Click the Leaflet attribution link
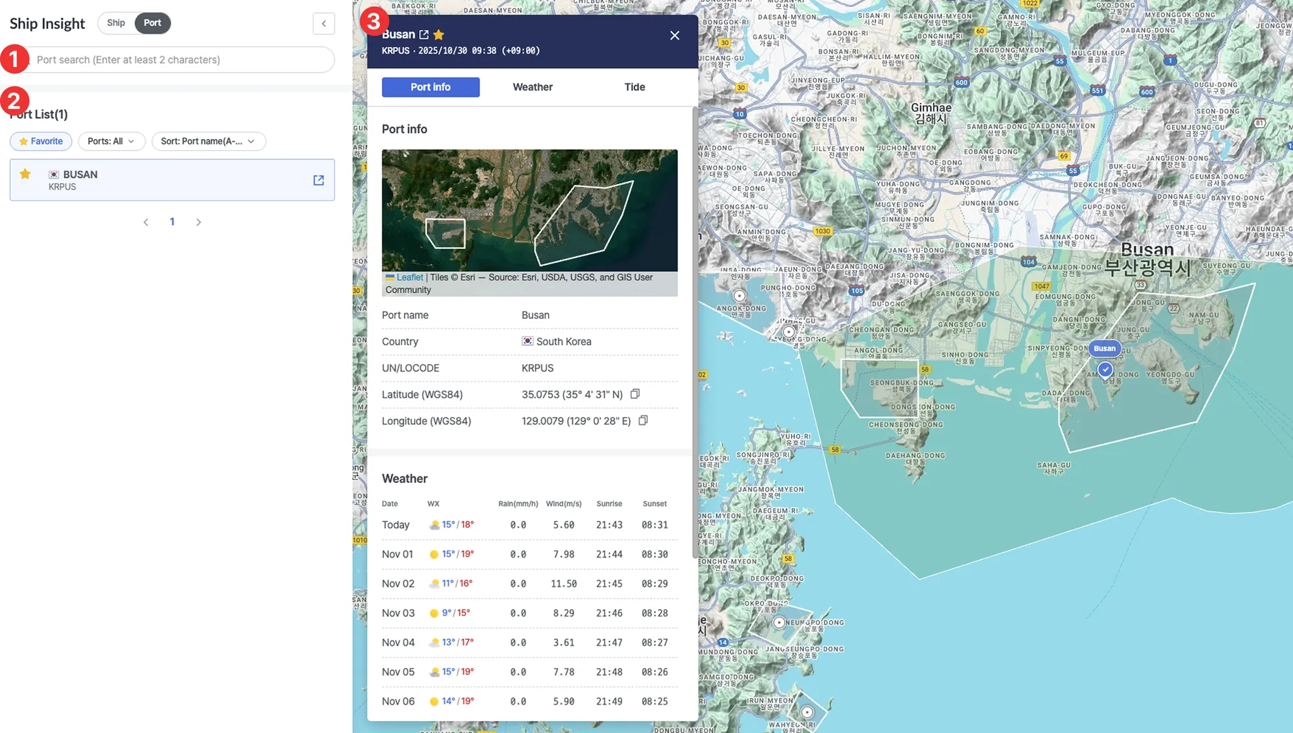 [x=409, y=277]
